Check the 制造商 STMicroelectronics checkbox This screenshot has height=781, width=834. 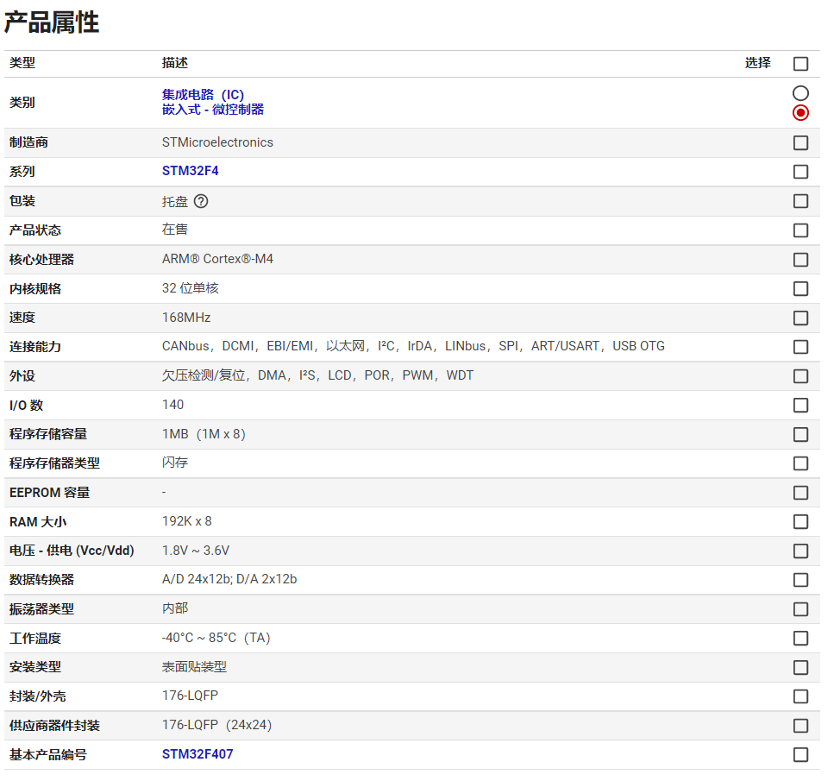coord(800,142)
